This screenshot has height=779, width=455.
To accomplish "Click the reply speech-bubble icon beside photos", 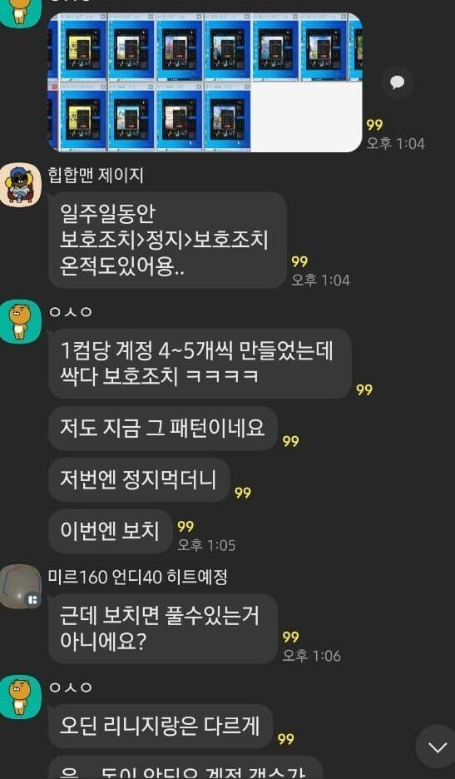I will (397, 82).
